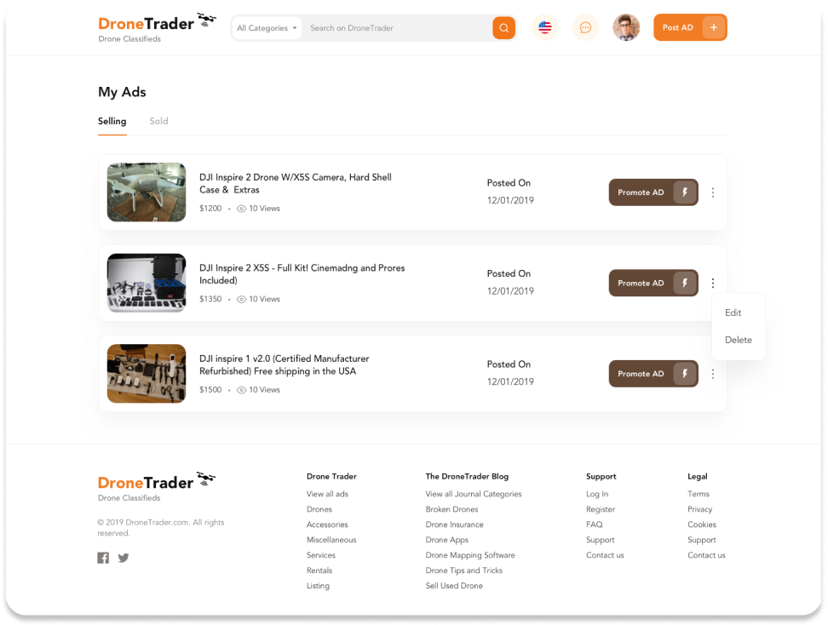The image size is (828, 625).
Task: Open Privacy legal link
Action: [x=700, y=509]
